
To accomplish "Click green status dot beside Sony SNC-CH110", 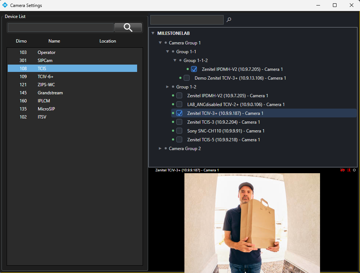I will (x=173, y=131).
